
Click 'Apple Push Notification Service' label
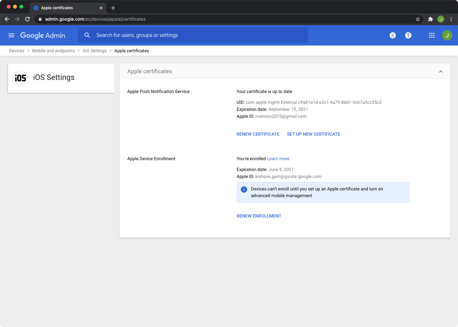(158, 91)
